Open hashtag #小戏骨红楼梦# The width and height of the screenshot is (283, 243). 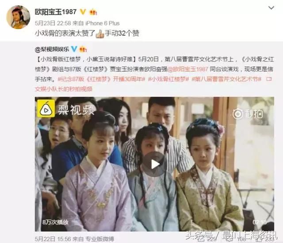pos(168,79)
